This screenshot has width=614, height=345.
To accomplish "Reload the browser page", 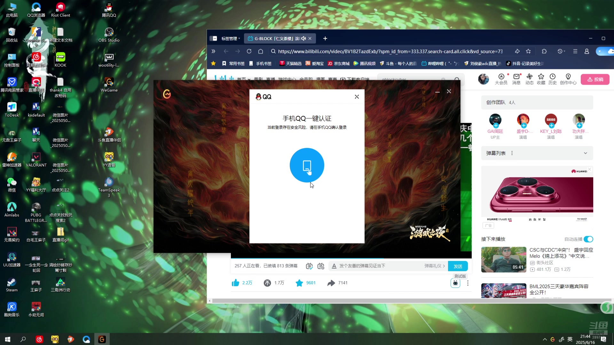I will 249,51.
